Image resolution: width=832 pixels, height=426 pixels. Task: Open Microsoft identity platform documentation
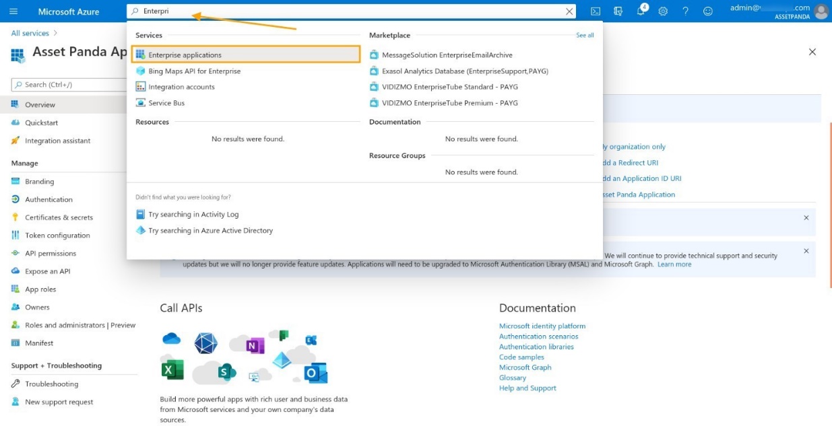click(542, 326)
